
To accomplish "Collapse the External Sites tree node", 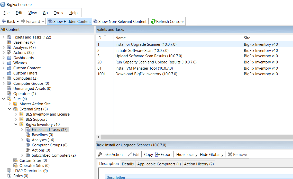I will [x=10, y=109].
